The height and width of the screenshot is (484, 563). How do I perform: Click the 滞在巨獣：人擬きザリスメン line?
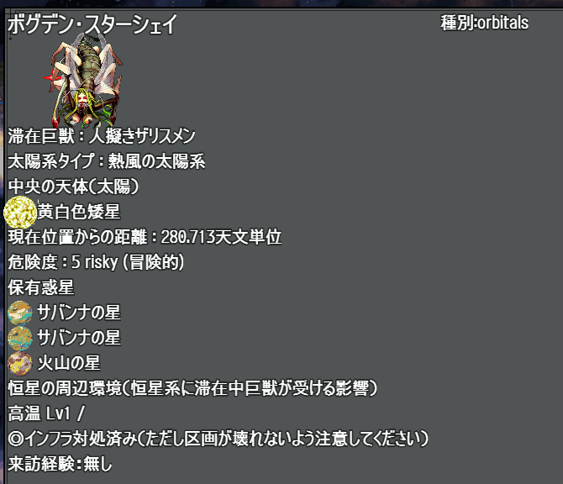pyautogui.click(x=101, y=136)
